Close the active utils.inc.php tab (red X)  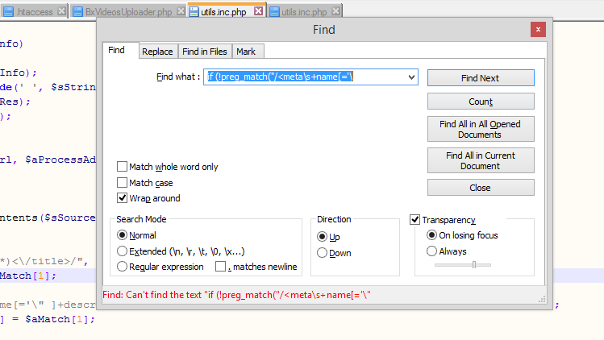tap(259, 11)
